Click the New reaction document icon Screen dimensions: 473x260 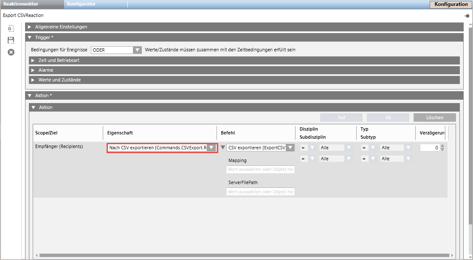[x=11, y=28]
